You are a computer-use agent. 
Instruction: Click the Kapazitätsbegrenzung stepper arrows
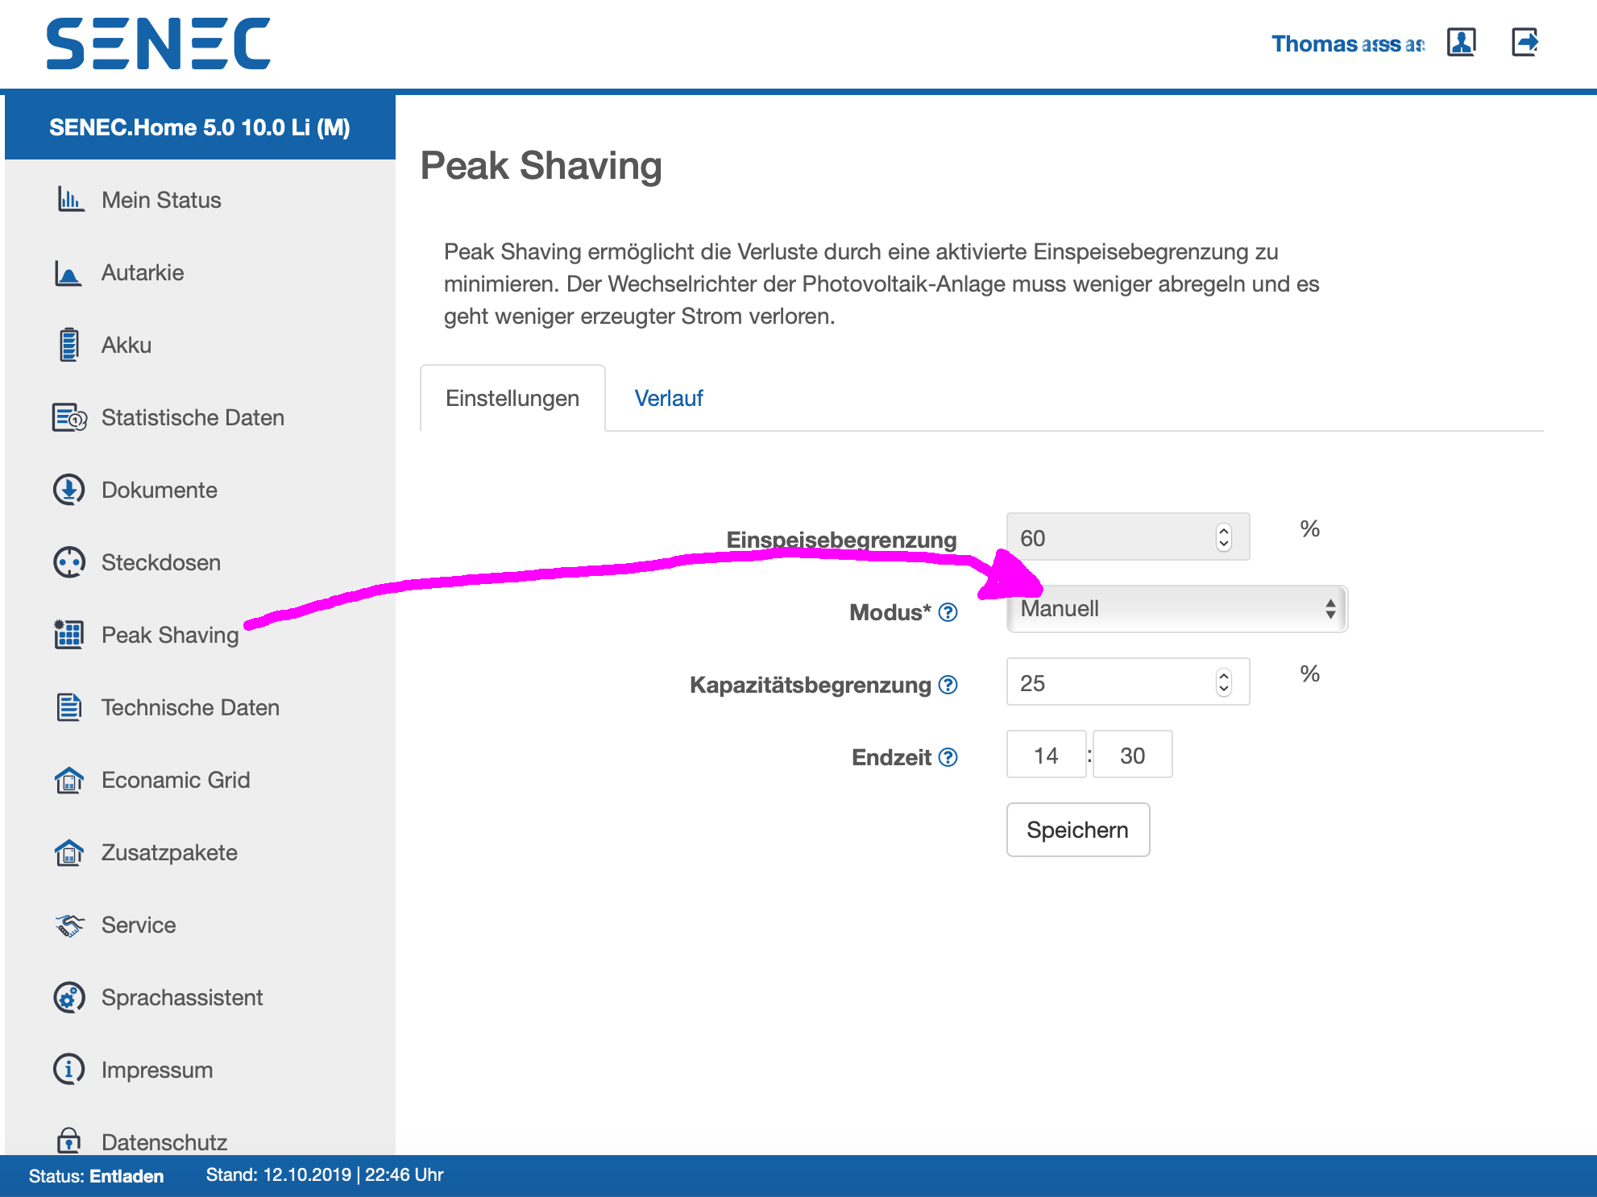pos(1224,682)
